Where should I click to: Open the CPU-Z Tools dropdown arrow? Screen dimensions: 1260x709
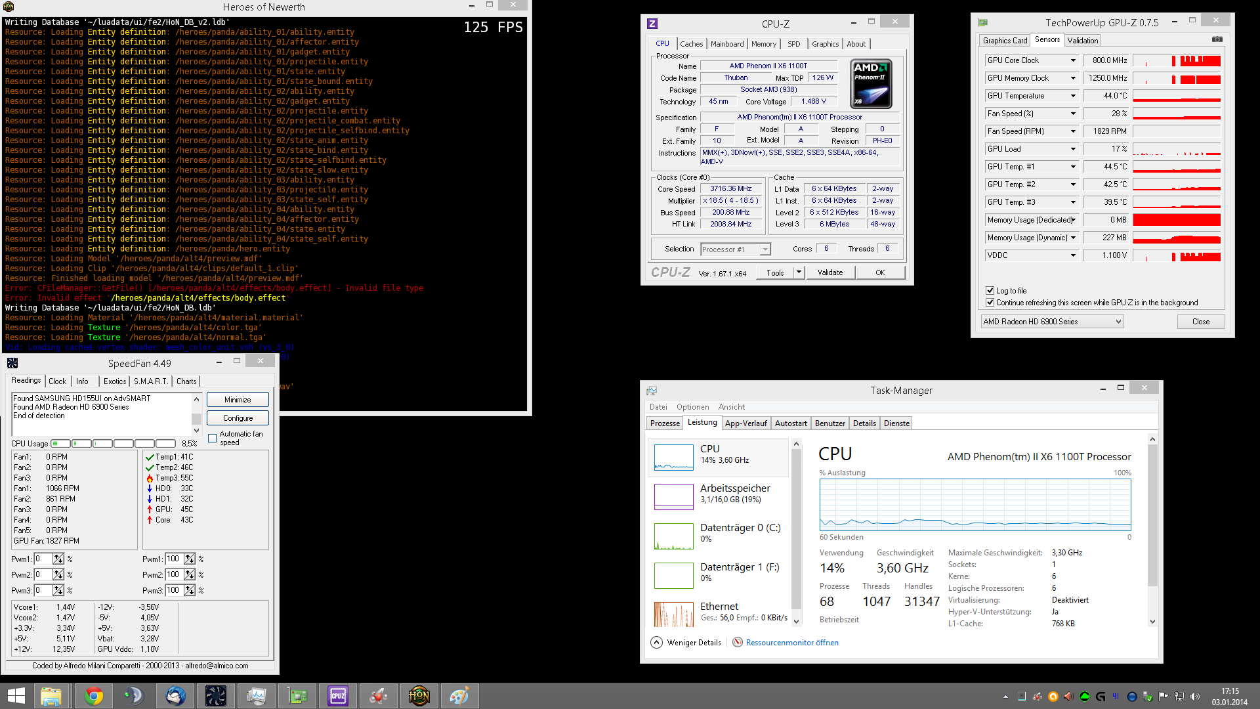(x=799, y=272)
